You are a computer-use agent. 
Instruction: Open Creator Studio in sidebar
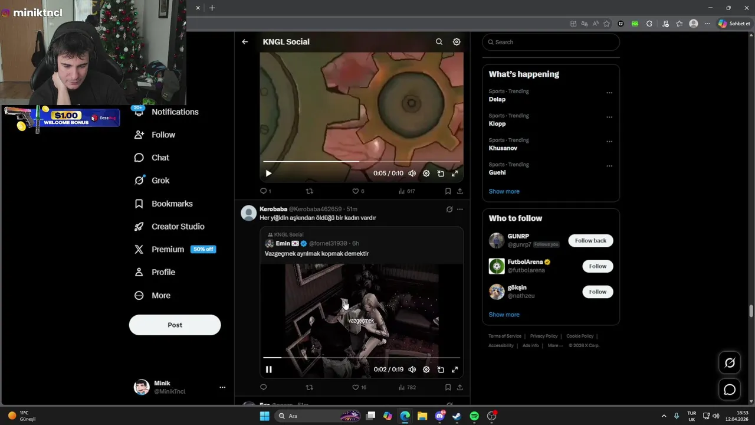tap(169, 227)
